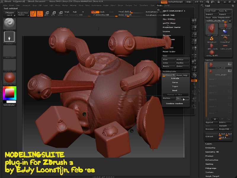
Task: Click the ModelingSuite Help button
Action: [x=185, y=75]
